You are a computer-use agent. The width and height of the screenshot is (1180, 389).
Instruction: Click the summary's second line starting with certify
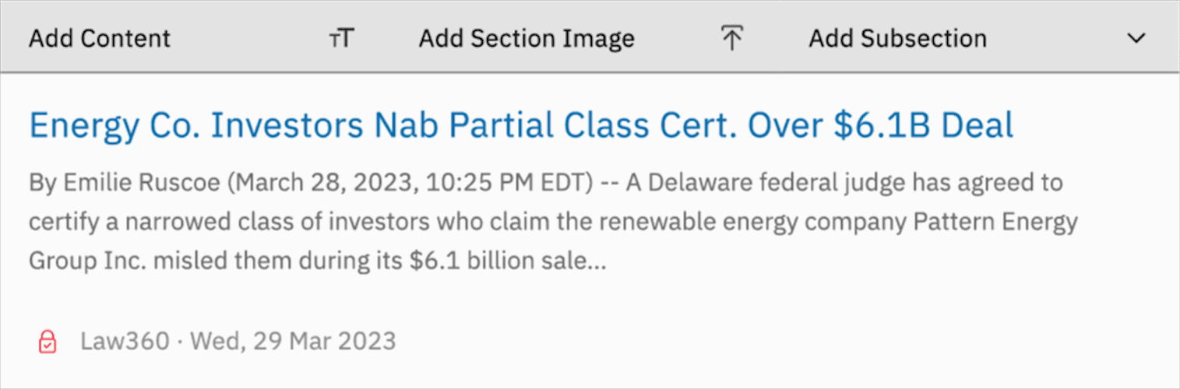312,223
